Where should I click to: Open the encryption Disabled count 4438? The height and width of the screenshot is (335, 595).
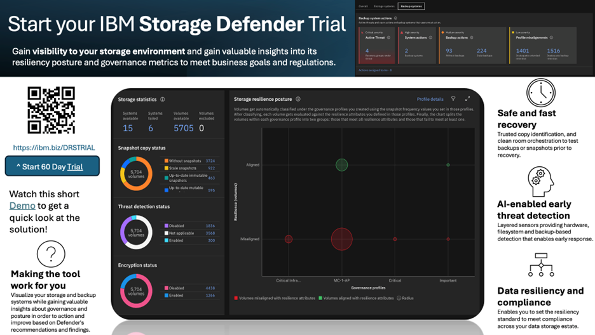tap(210, 288)
